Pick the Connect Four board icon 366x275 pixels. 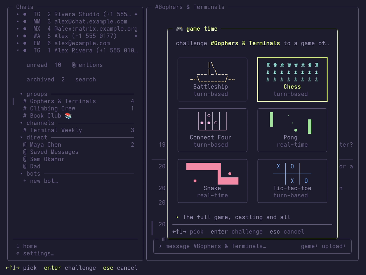(x=212, y=121)
